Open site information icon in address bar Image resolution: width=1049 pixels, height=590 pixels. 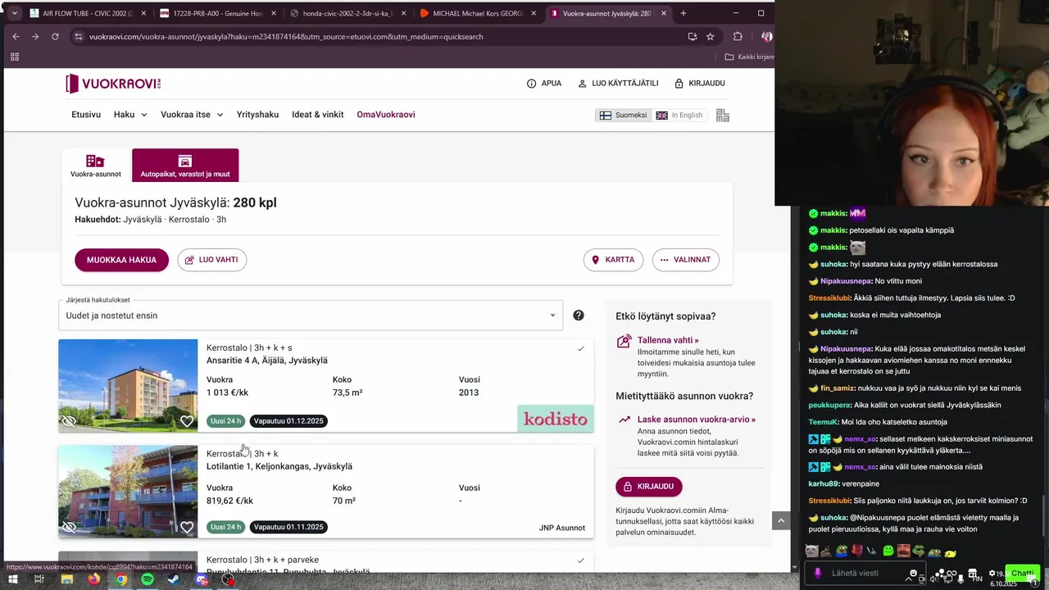pyautogui.click(x=79, y=36)
